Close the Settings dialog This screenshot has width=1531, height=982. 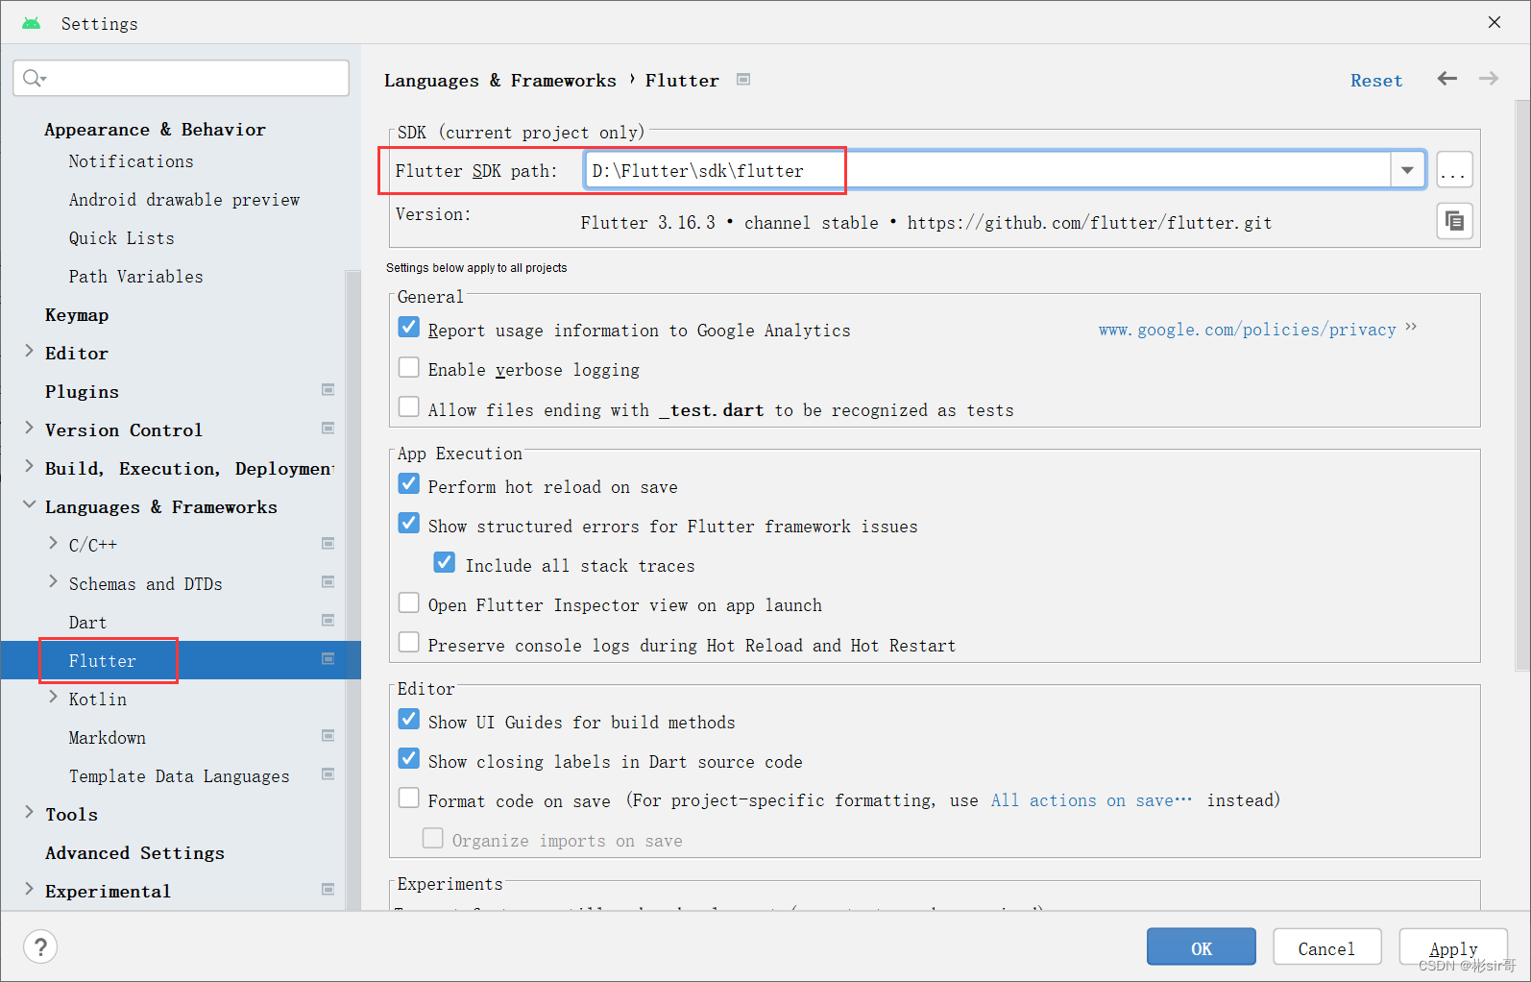[x=1495, y=22]
